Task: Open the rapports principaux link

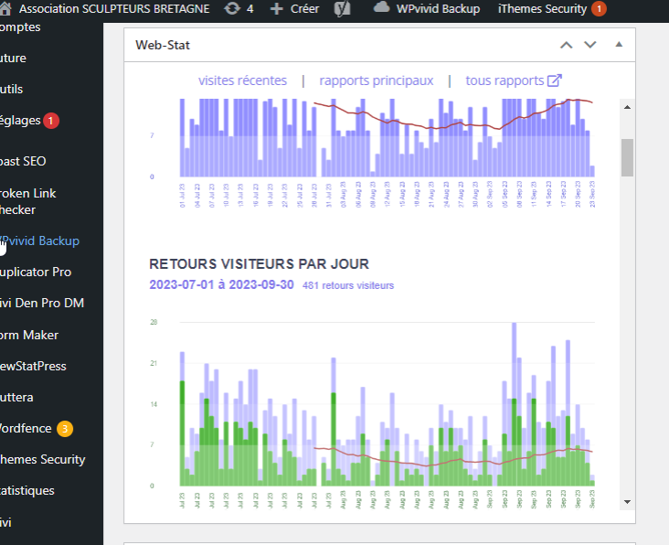Action: pyautogui.click(x=376, y=80)
